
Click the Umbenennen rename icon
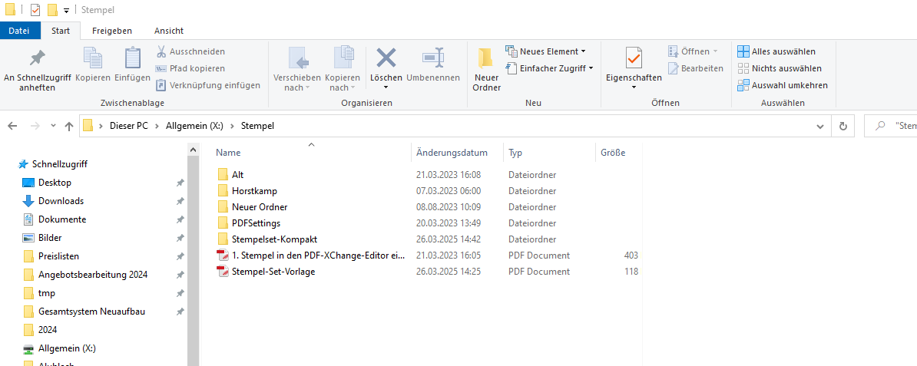click(433, 58)
